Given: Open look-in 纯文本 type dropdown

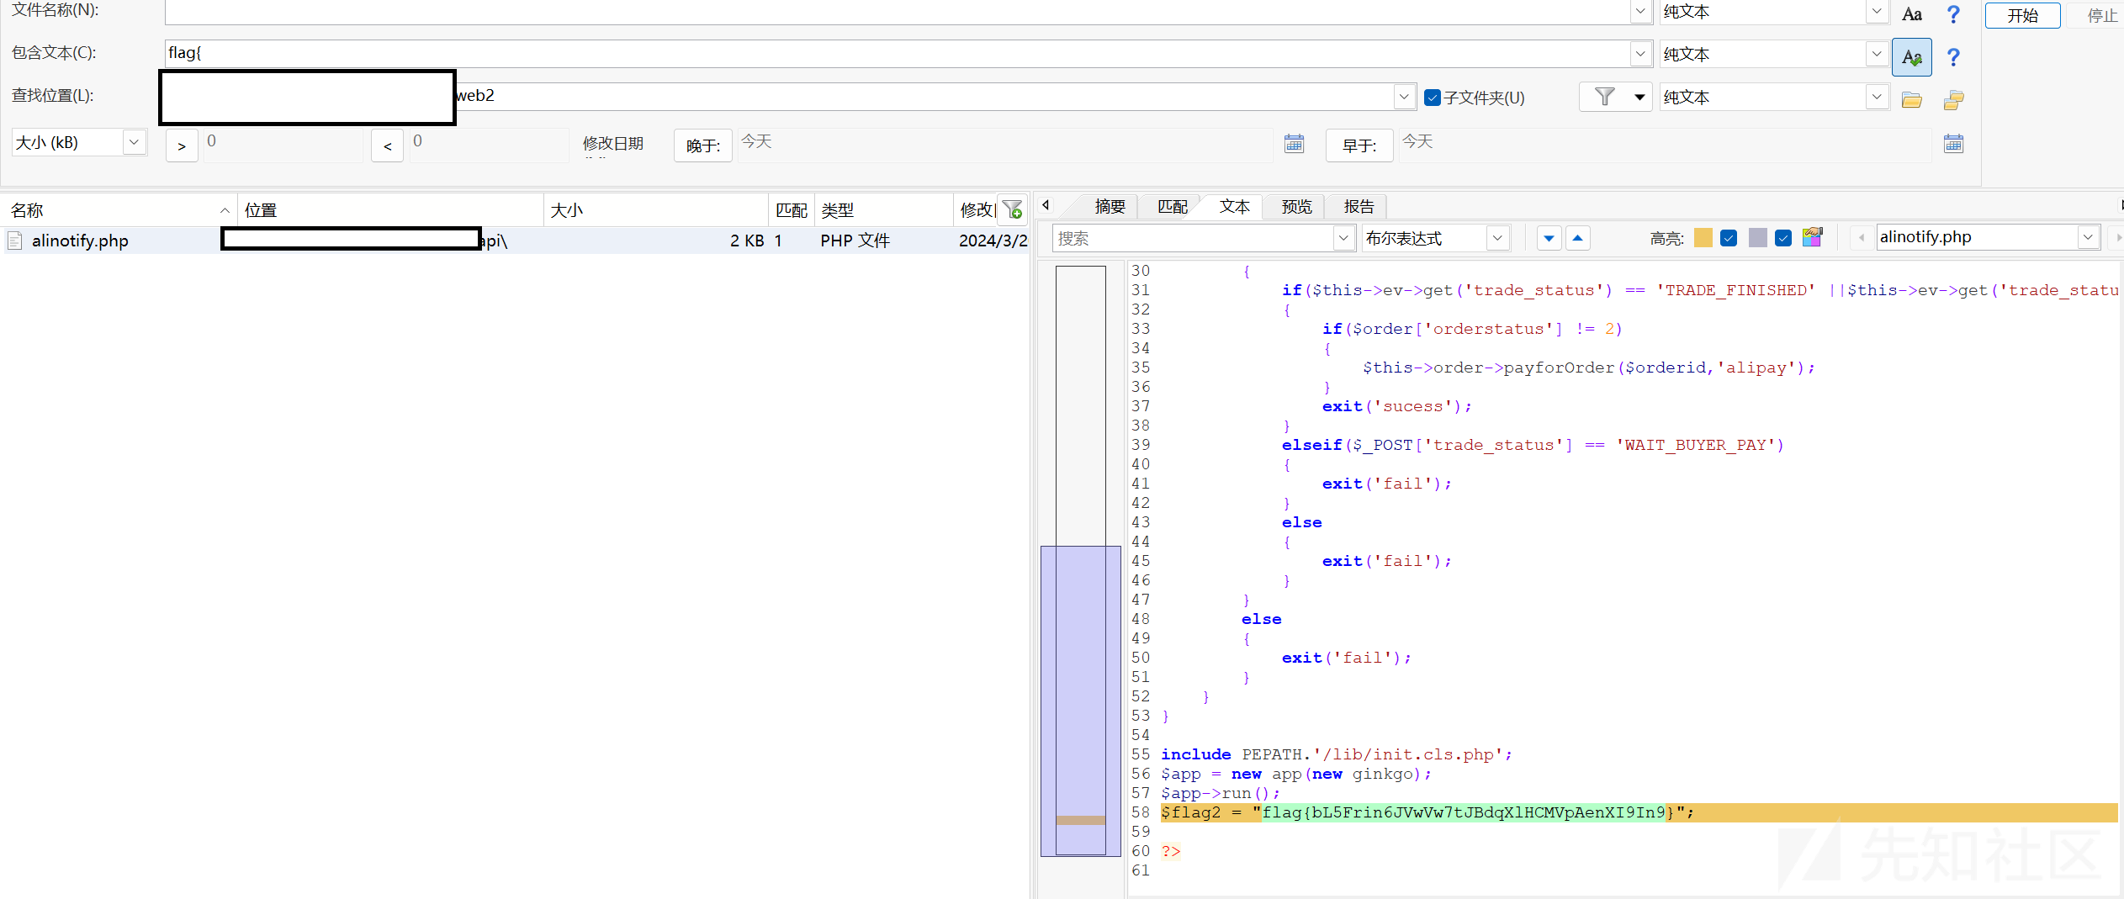Looking at the screenshot, I should tap(1877, 97).
